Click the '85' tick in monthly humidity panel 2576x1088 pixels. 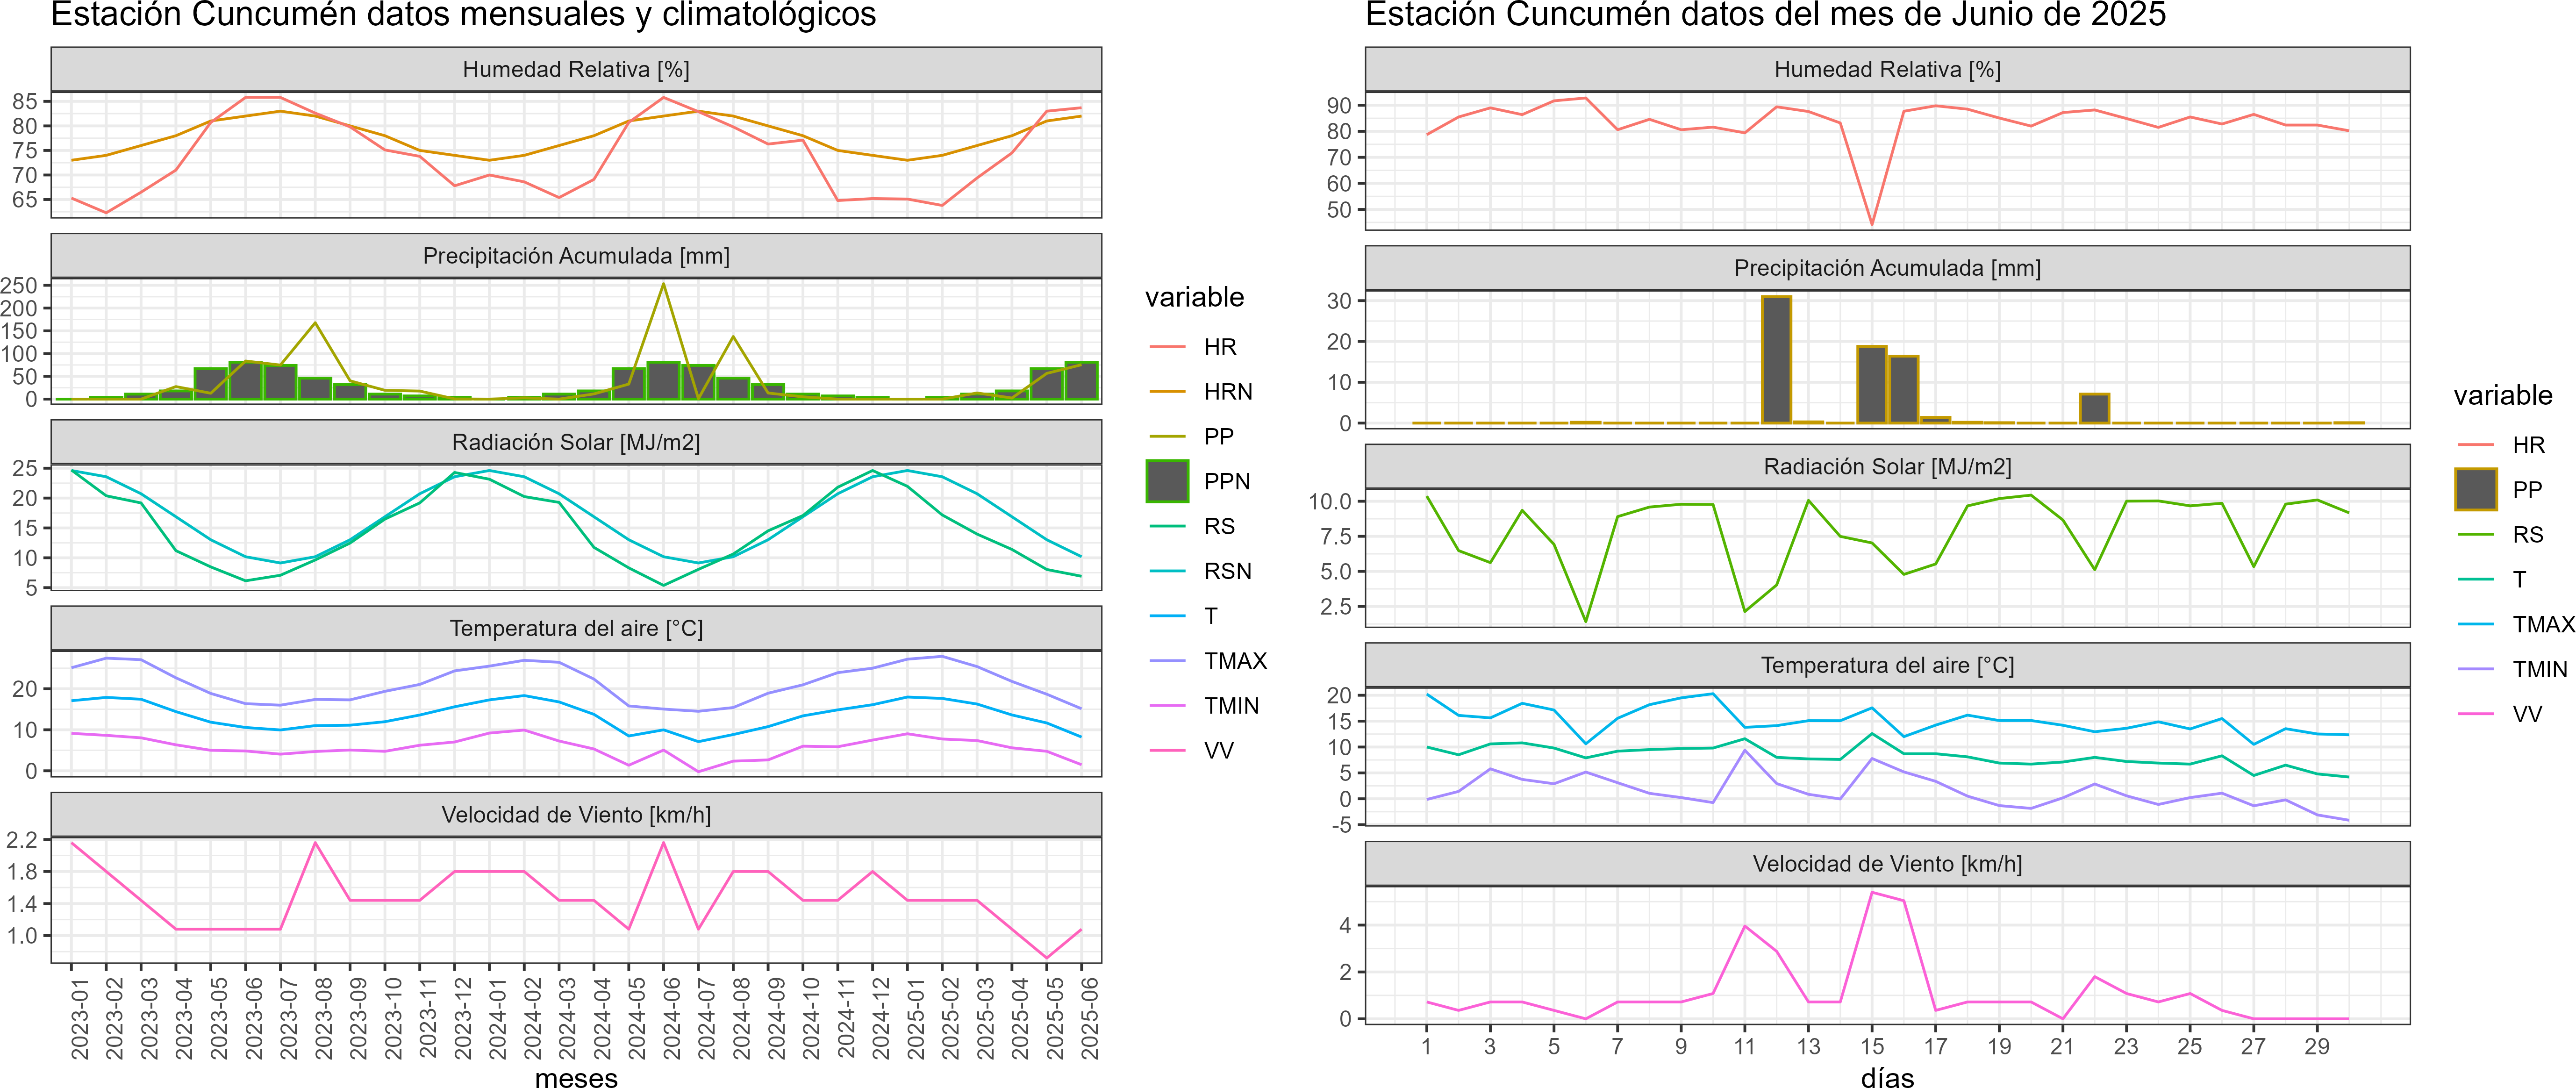pyautogui.click(x=25, y=101)
